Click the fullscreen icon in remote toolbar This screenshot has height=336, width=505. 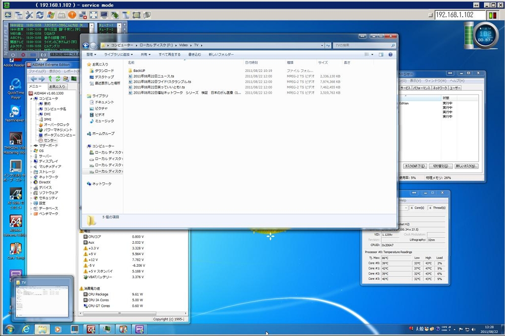tap(93, 15)
